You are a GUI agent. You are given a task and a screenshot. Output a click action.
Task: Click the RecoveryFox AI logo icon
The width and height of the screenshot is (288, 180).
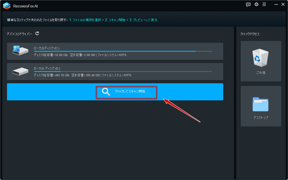7,6
